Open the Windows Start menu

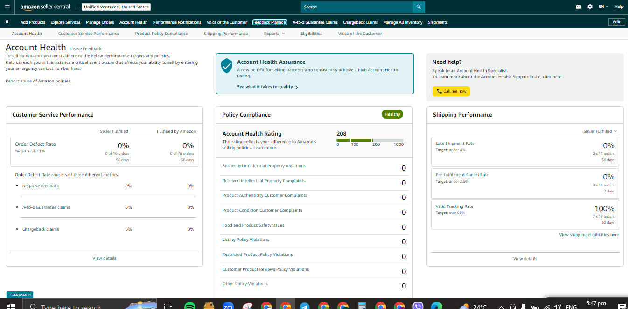pos(10,306)
